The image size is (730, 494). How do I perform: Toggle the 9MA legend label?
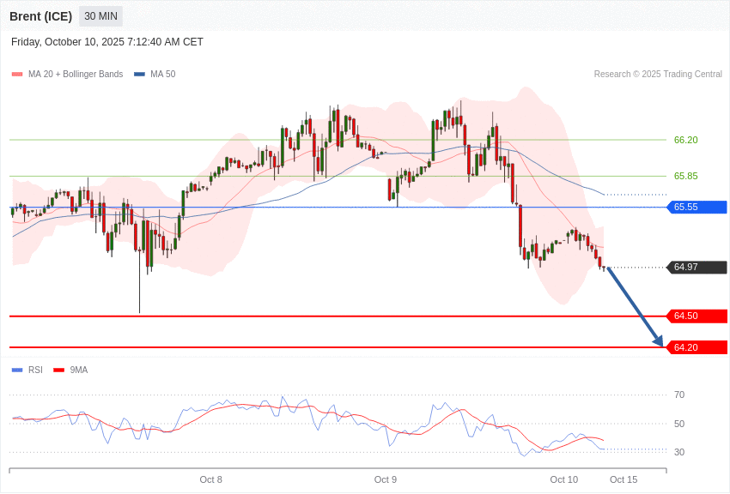79,370
